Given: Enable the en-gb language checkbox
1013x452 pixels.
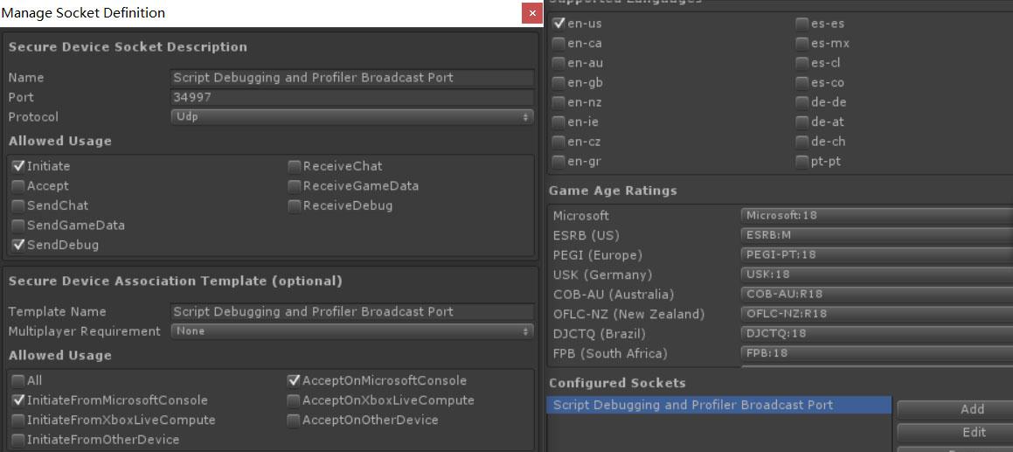Looking at the screenshot, I should (x=559, y=83).
